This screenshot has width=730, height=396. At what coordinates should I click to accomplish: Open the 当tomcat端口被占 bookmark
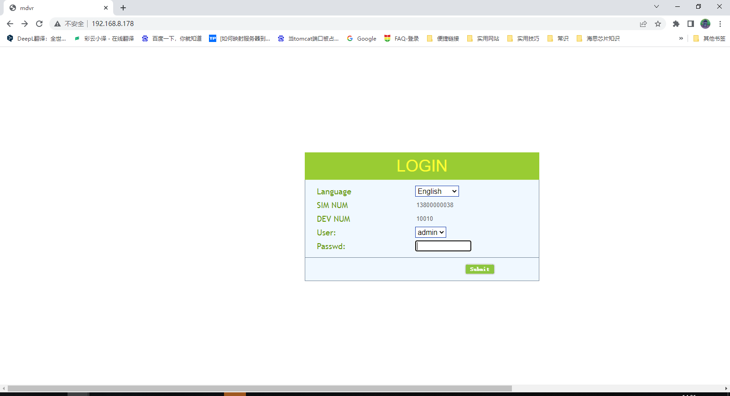point(308,39)
